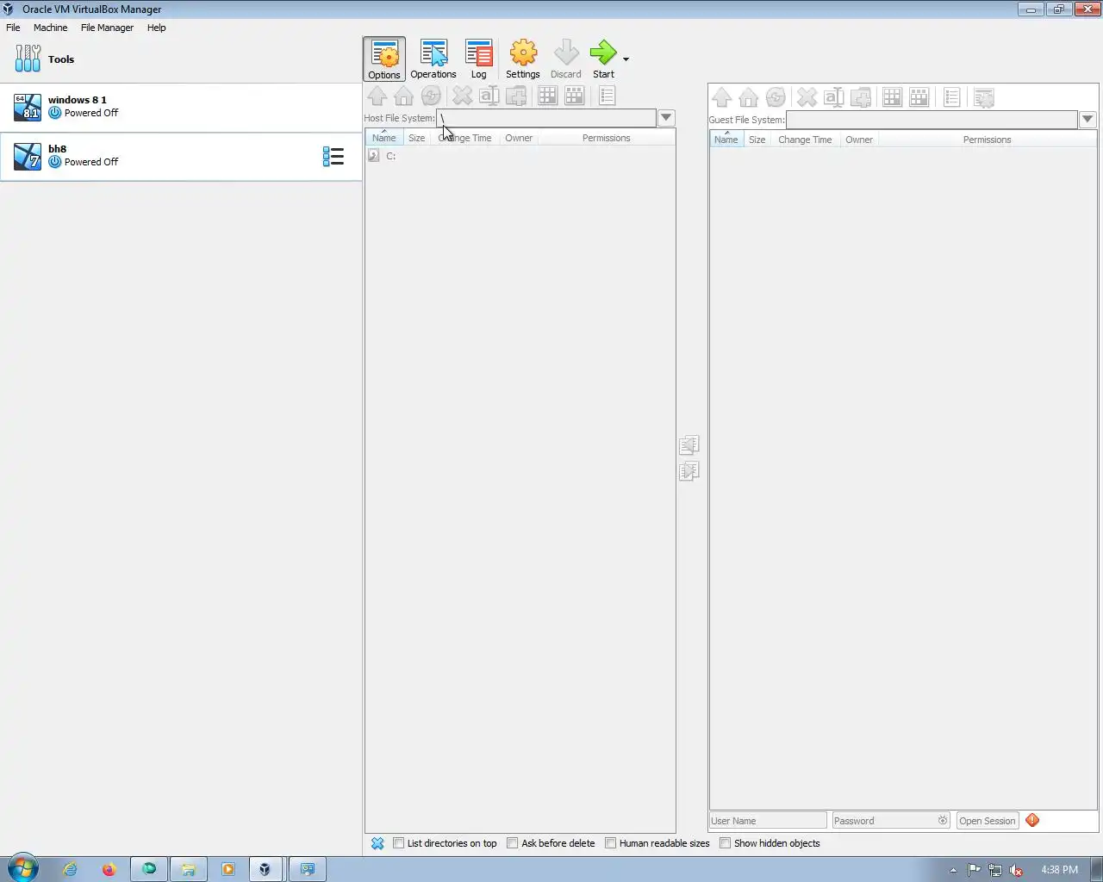
Task: Select all items in guest panel
Action: (x=892, y=97)
